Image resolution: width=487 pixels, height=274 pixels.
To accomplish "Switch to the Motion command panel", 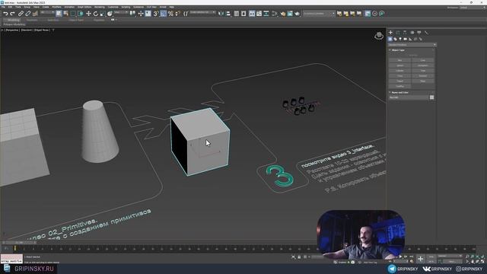I will 412,32.
